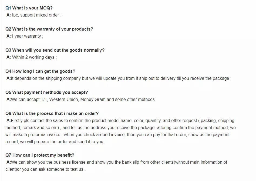Click the Q3 'send out the goods' question
Viewport: 256px width, 181px height.
[55, 50]
